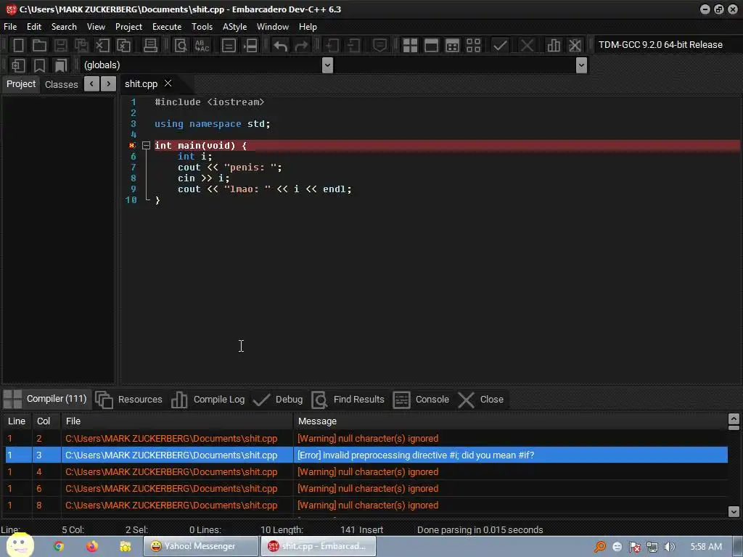Open the Tools menu
Screen dimensions: 743x557
tap(202, 27)
